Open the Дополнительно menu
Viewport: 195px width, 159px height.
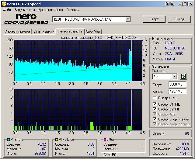coord(50,10)
